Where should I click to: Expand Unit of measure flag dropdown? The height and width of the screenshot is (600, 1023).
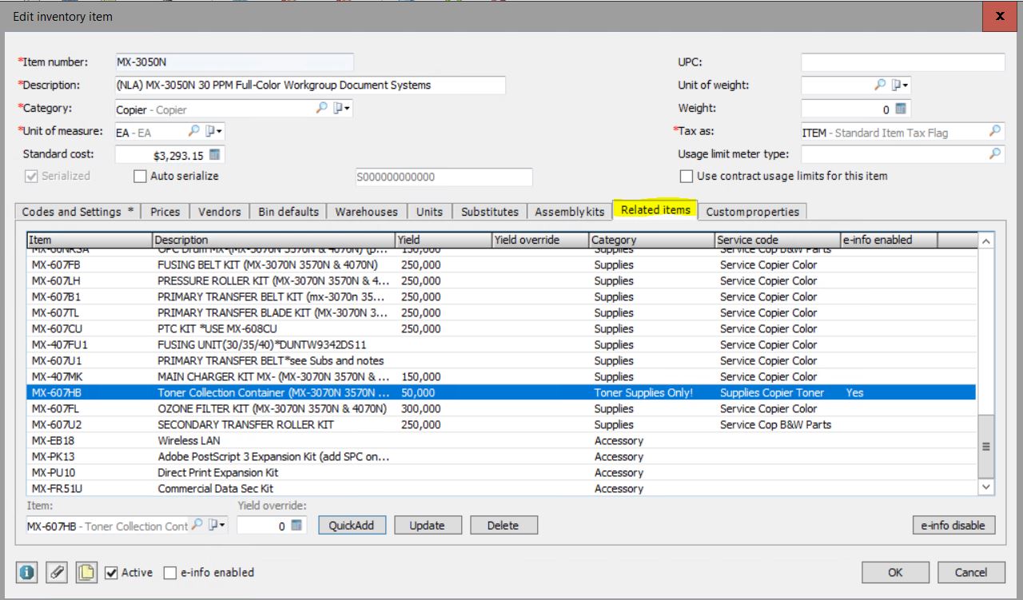click(x=214, y=131)
